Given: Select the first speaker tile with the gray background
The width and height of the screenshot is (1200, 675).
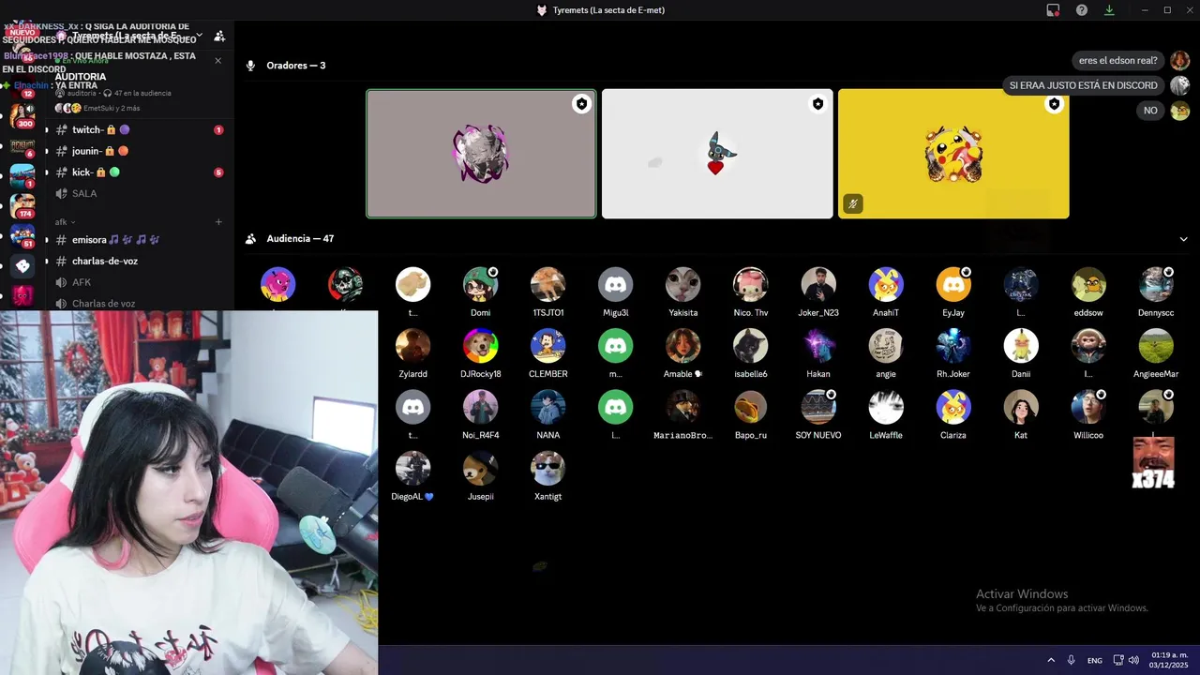Looking at the screenshot, I should click(481, 154).
